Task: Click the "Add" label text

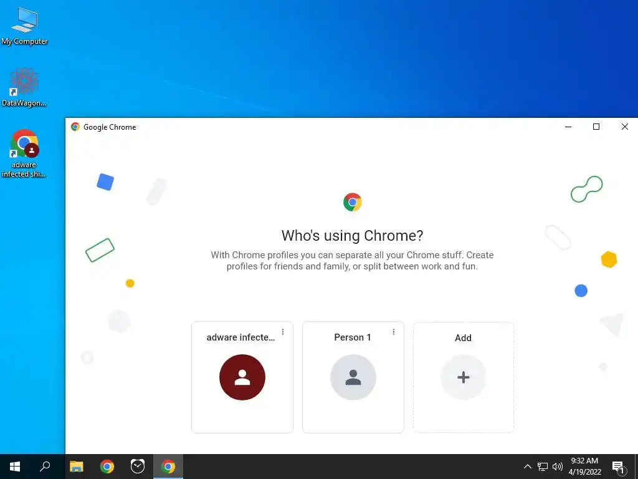Action: (463, 337)
